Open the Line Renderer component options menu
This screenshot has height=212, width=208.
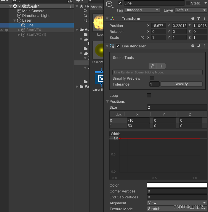pyautogui.click(x=204, y=46)
